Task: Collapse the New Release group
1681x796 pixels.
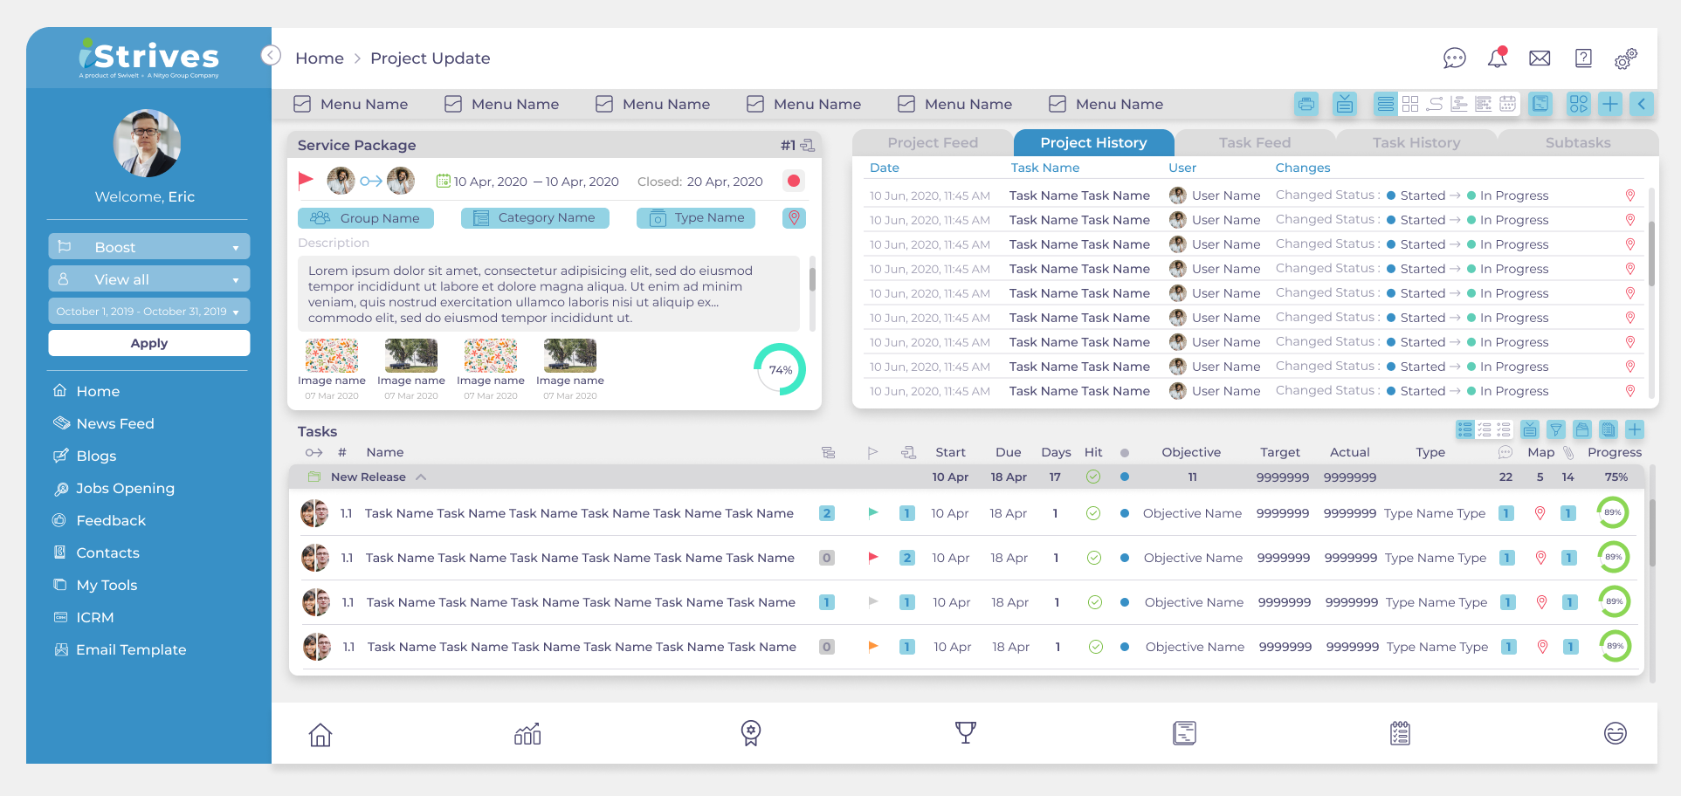Action: (421, 477)
